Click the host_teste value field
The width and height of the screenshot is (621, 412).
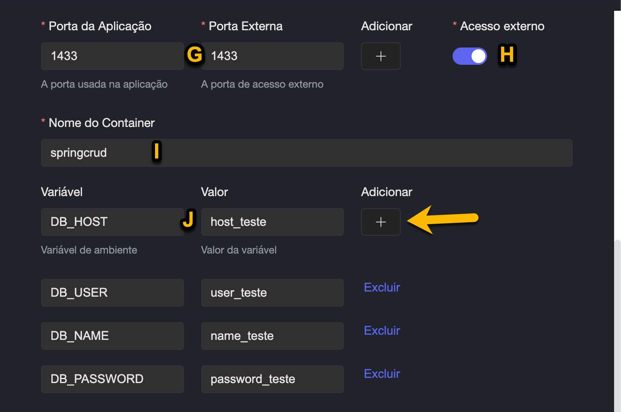click(272, 222)
